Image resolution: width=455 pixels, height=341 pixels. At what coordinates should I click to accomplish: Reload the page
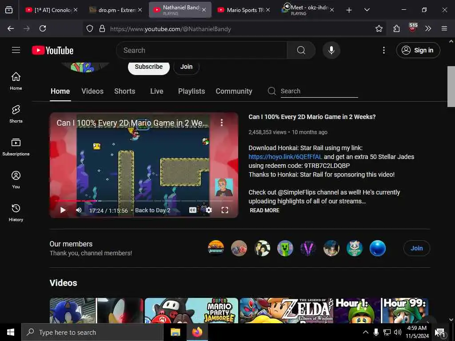tap(43, 28)
